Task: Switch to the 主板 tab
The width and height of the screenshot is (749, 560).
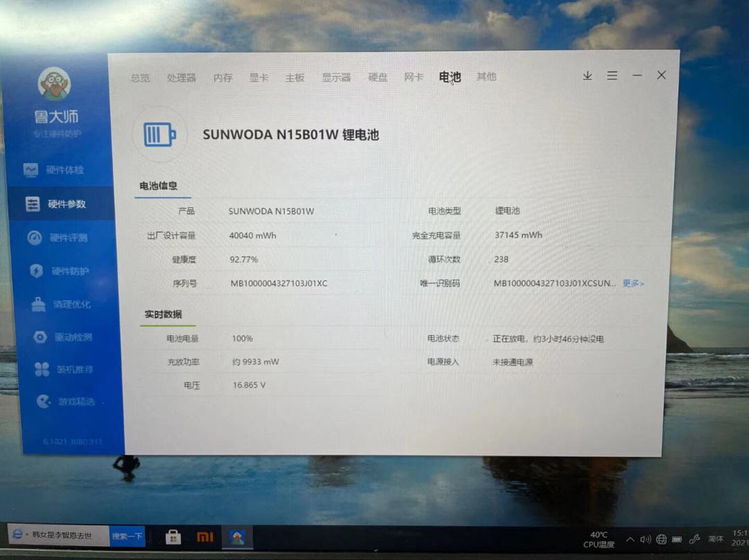Action: (x=295, y=78)
